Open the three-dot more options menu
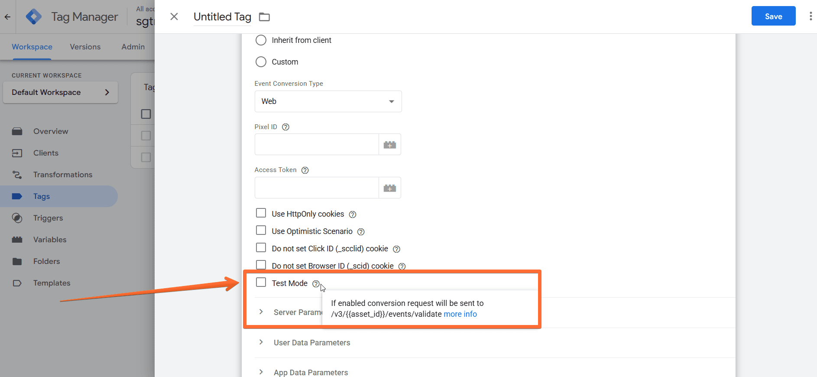Image resolution: width=817 pixels, height=377 pixels. click(811, 16)
